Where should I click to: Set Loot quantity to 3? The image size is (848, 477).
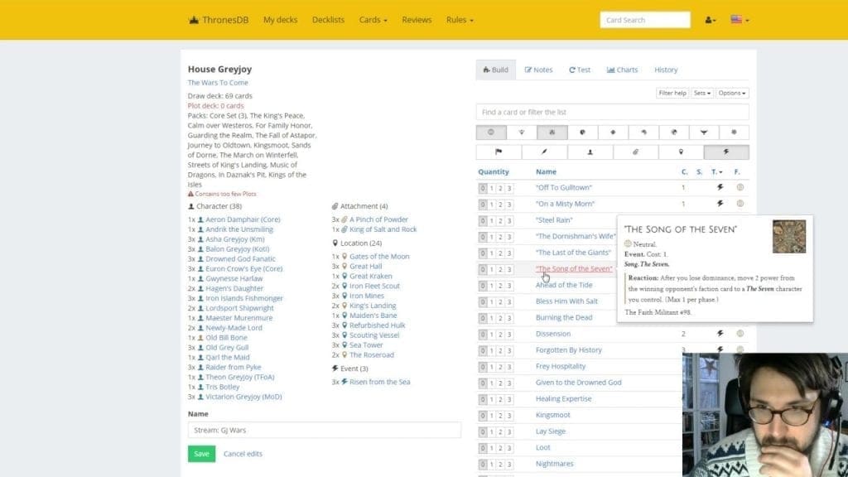[x=509, y=448]
